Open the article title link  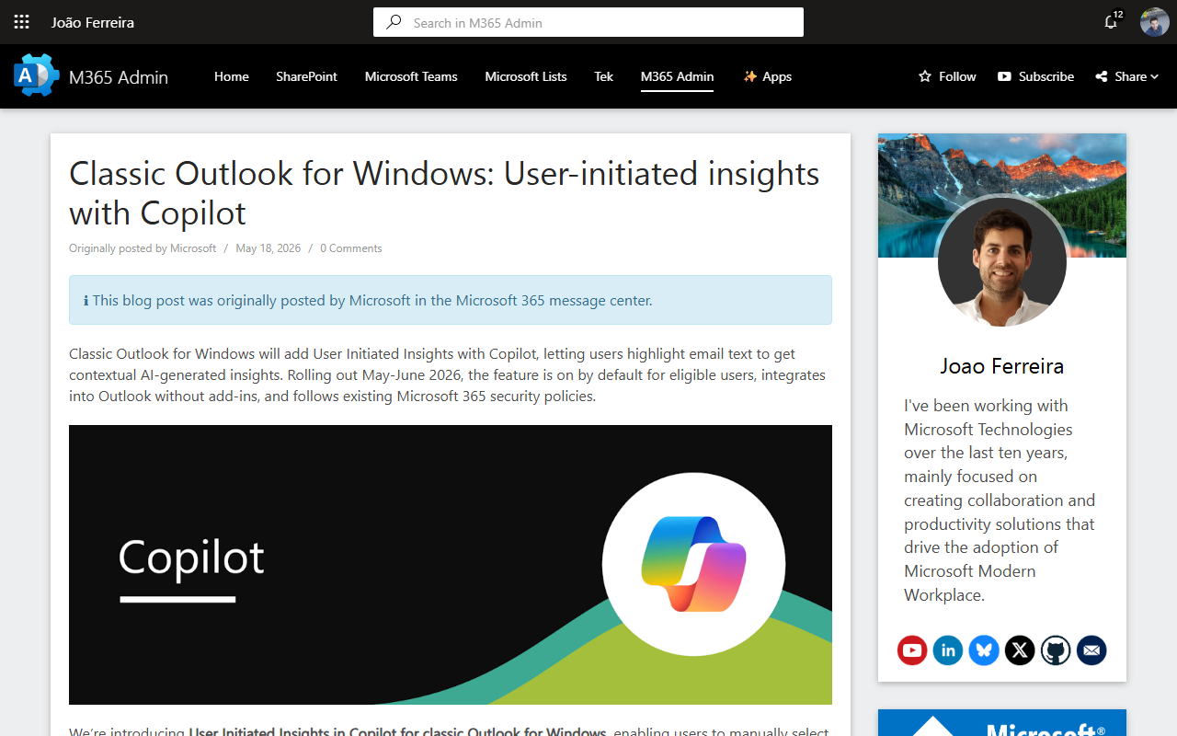pyautogui.click(x=444, y=192)
